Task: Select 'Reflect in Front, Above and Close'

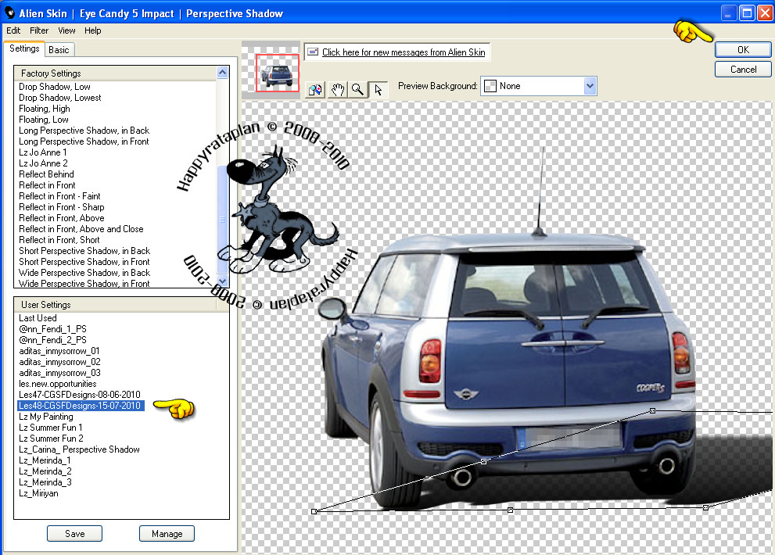Action: pyautogui.click(x=81, y=229)
